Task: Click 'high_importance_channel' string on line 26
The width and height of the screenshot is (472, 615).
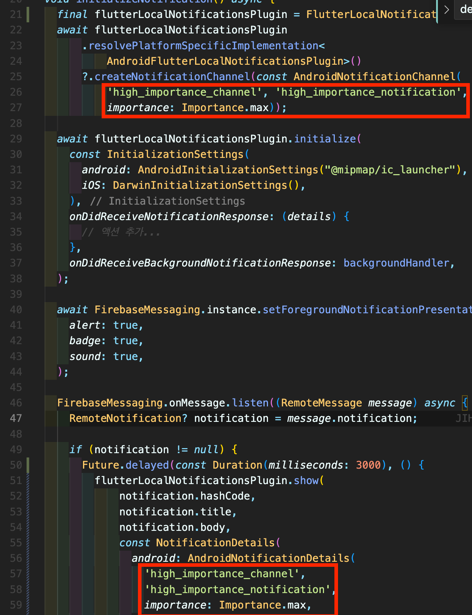Action: (185, 92)
